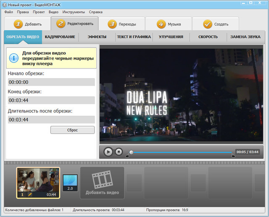Click the Начало обрезки time field
This screenshot has width=269, height=217.
51,82
